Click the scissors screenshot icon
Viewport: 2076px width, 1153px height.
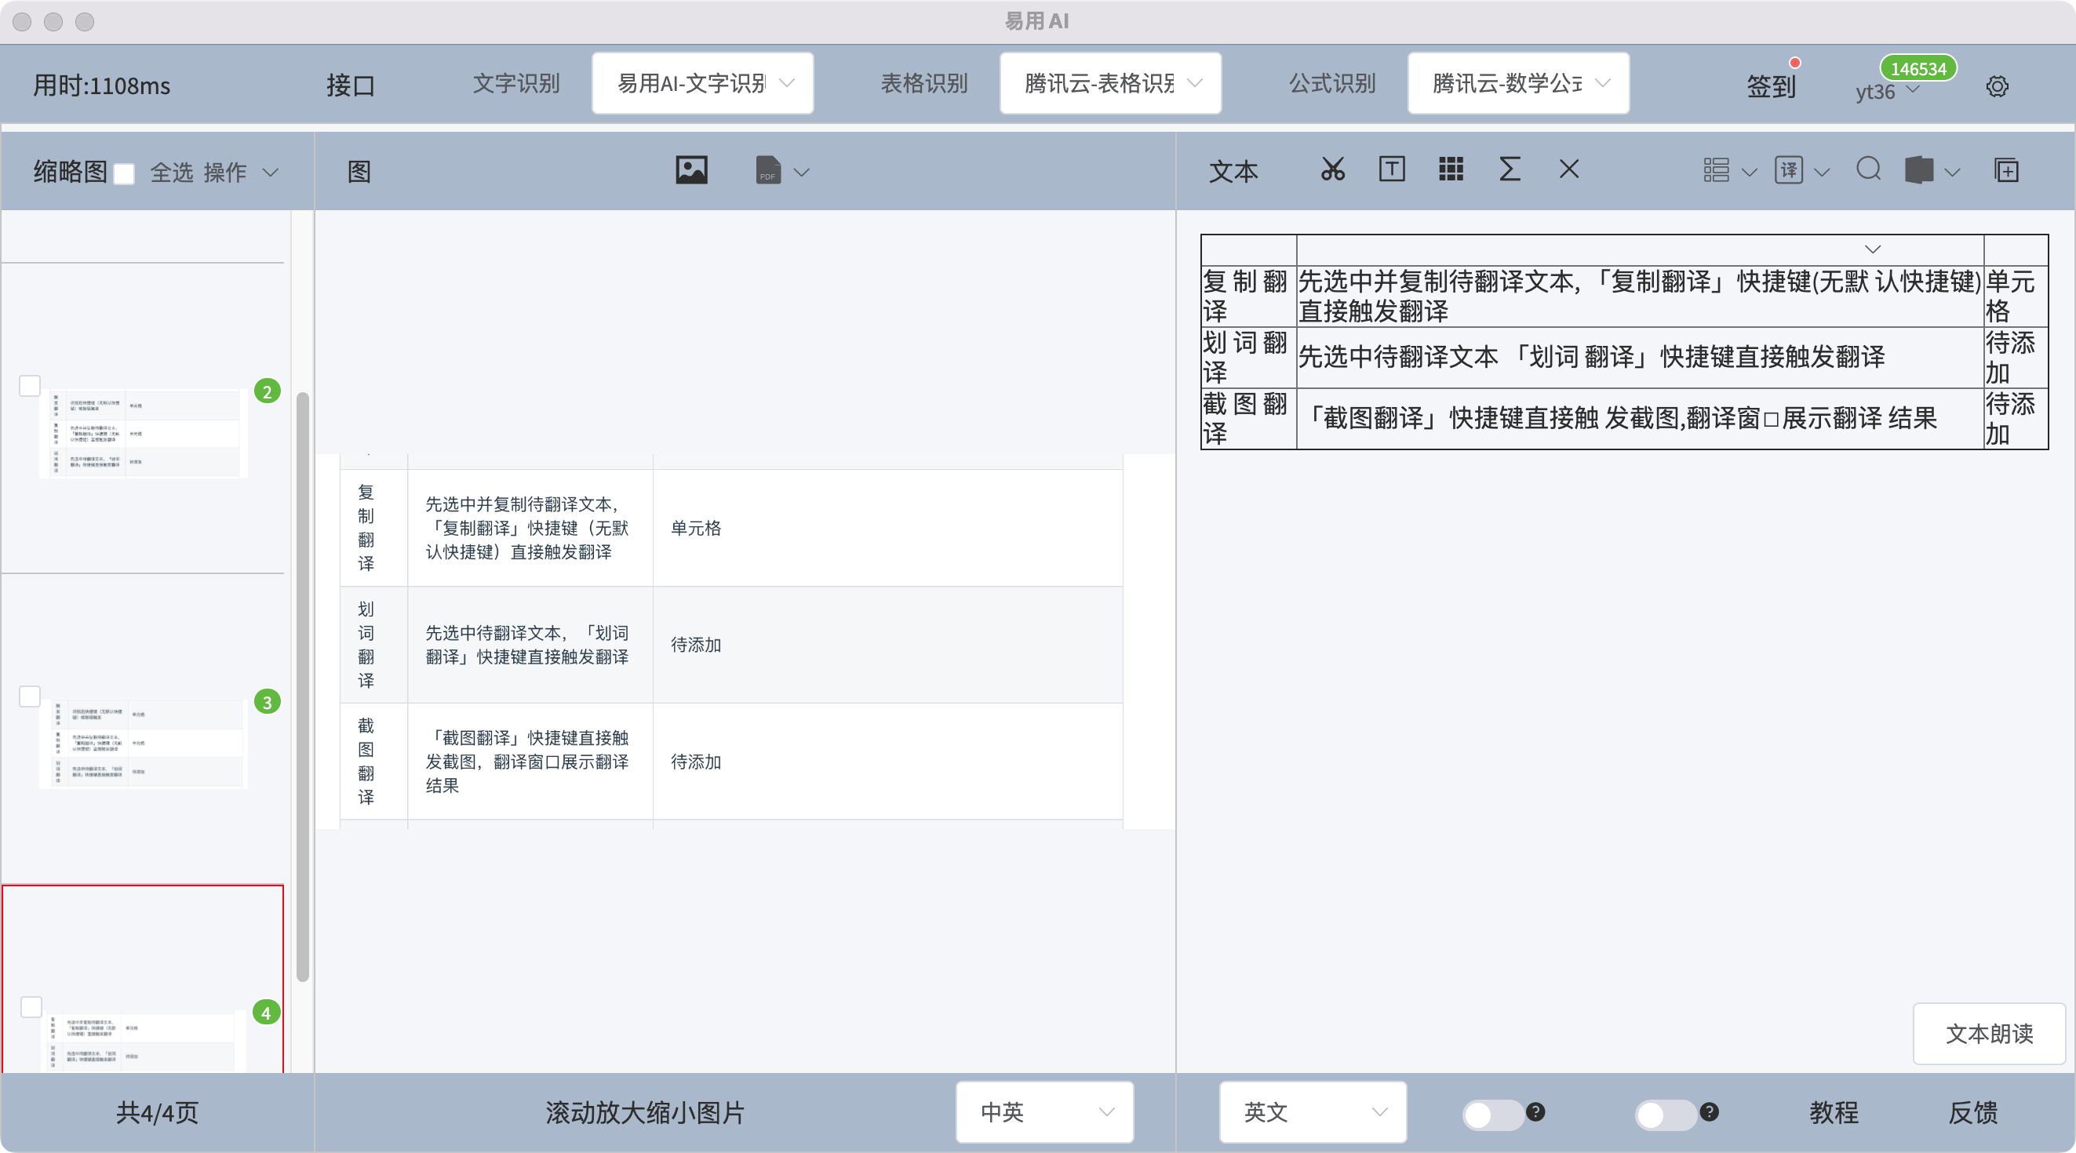point(1332,169)
